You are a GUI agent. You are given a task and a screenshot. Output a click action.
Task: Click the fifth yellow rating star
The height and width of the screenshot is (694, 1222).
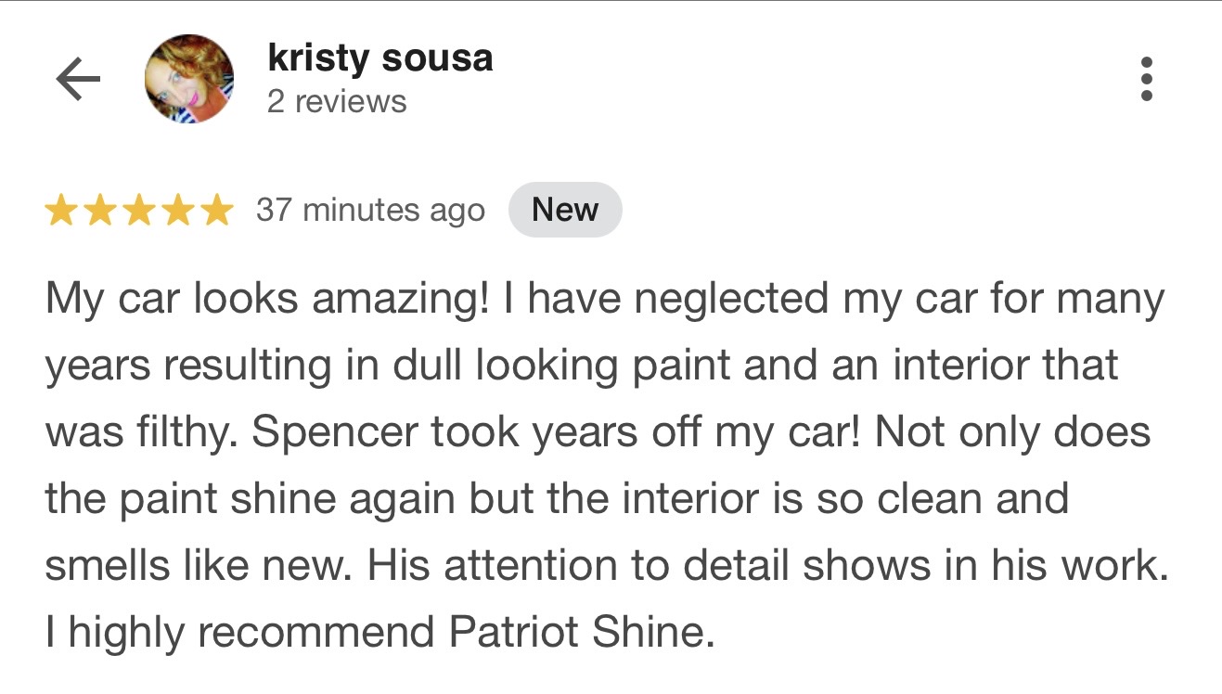point(217,211)
